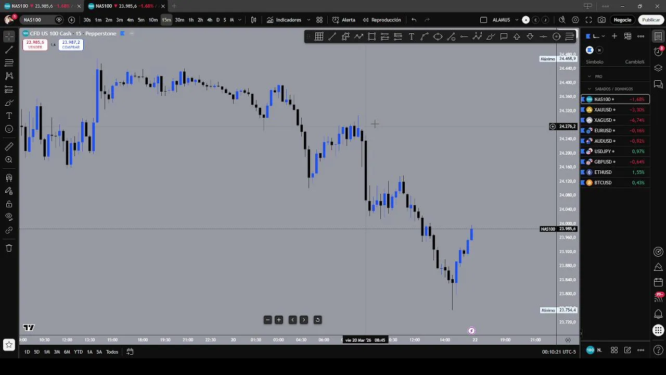Click the favorites star at bottom left
The image size is (666, 375).
[9, 344]
